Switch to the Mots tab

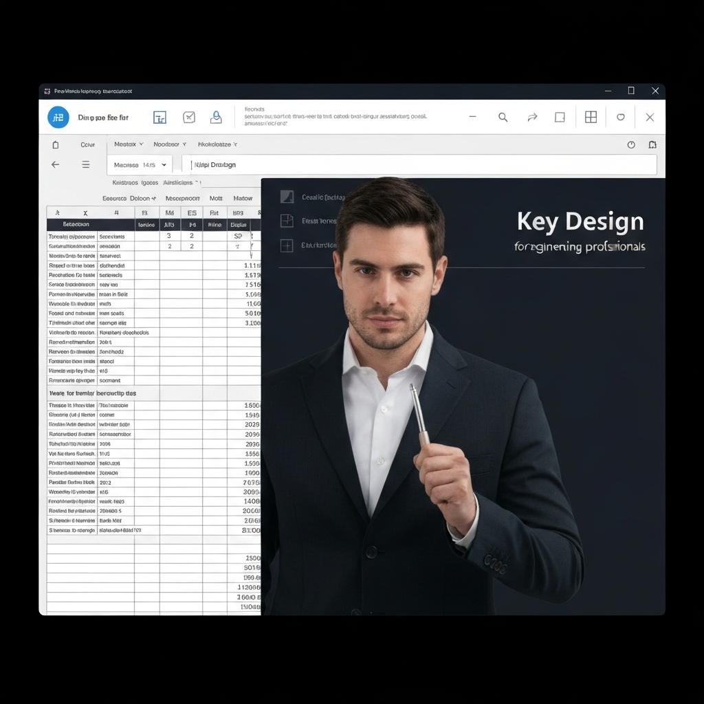(x=216, y=198)
